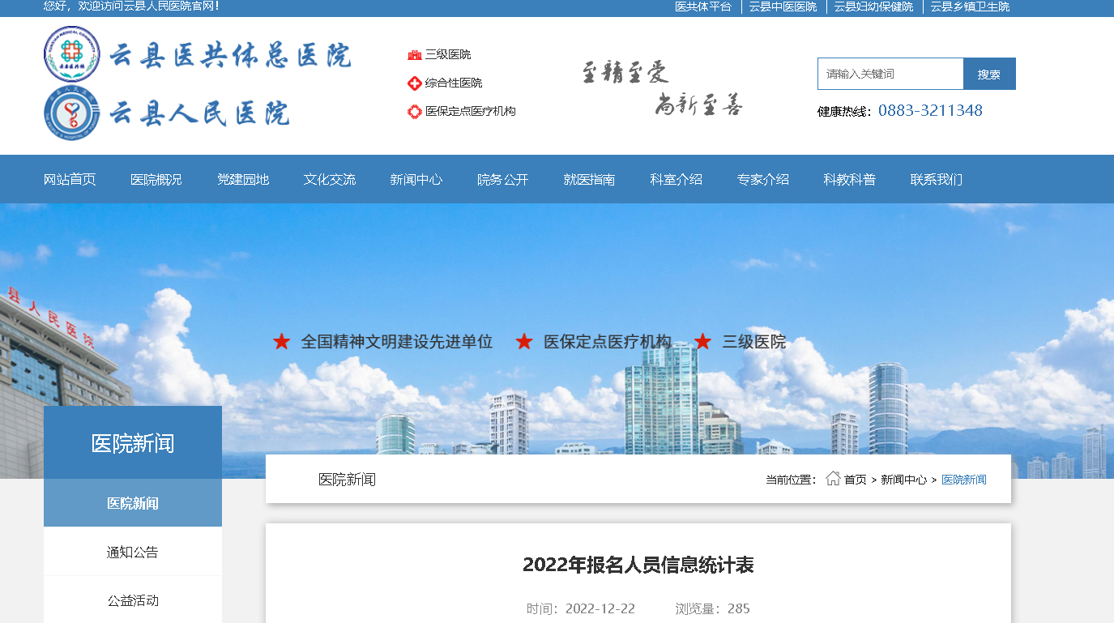Open 文化交流 navigation menu
The width and height of the screenshot is (1114, 623).
[330, 179]
